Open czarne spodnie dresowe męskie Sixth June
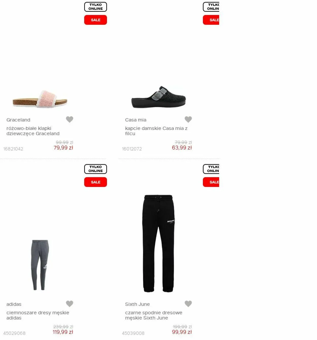Screen dimensions: 317x340 (x=154, y=315)
